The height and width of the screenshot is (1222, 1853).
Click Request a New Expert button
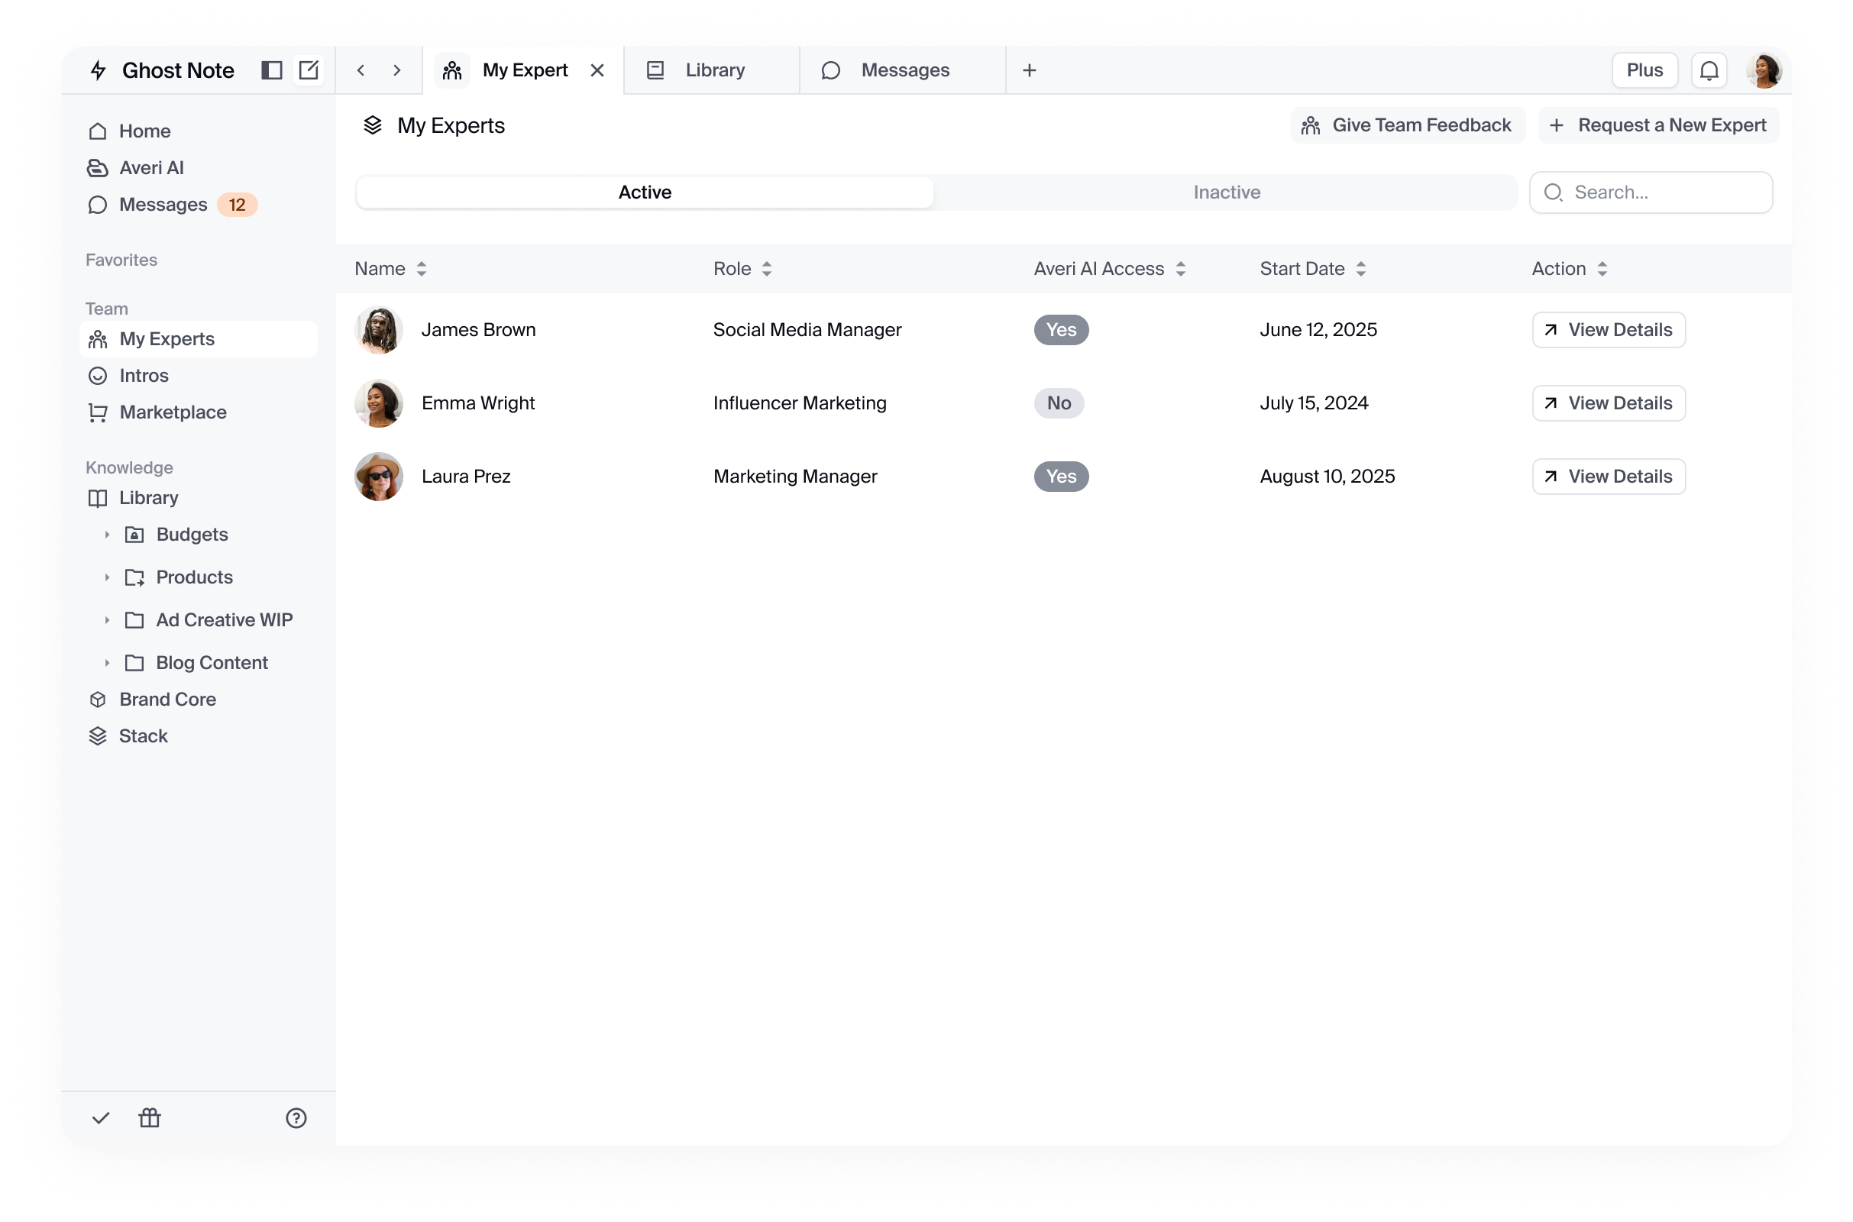click(1657, 125)
